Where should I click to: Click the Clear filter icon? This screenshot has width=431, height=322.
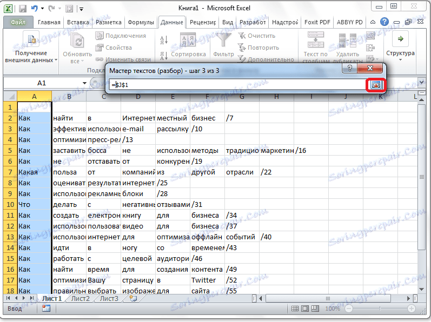[242, 36]
